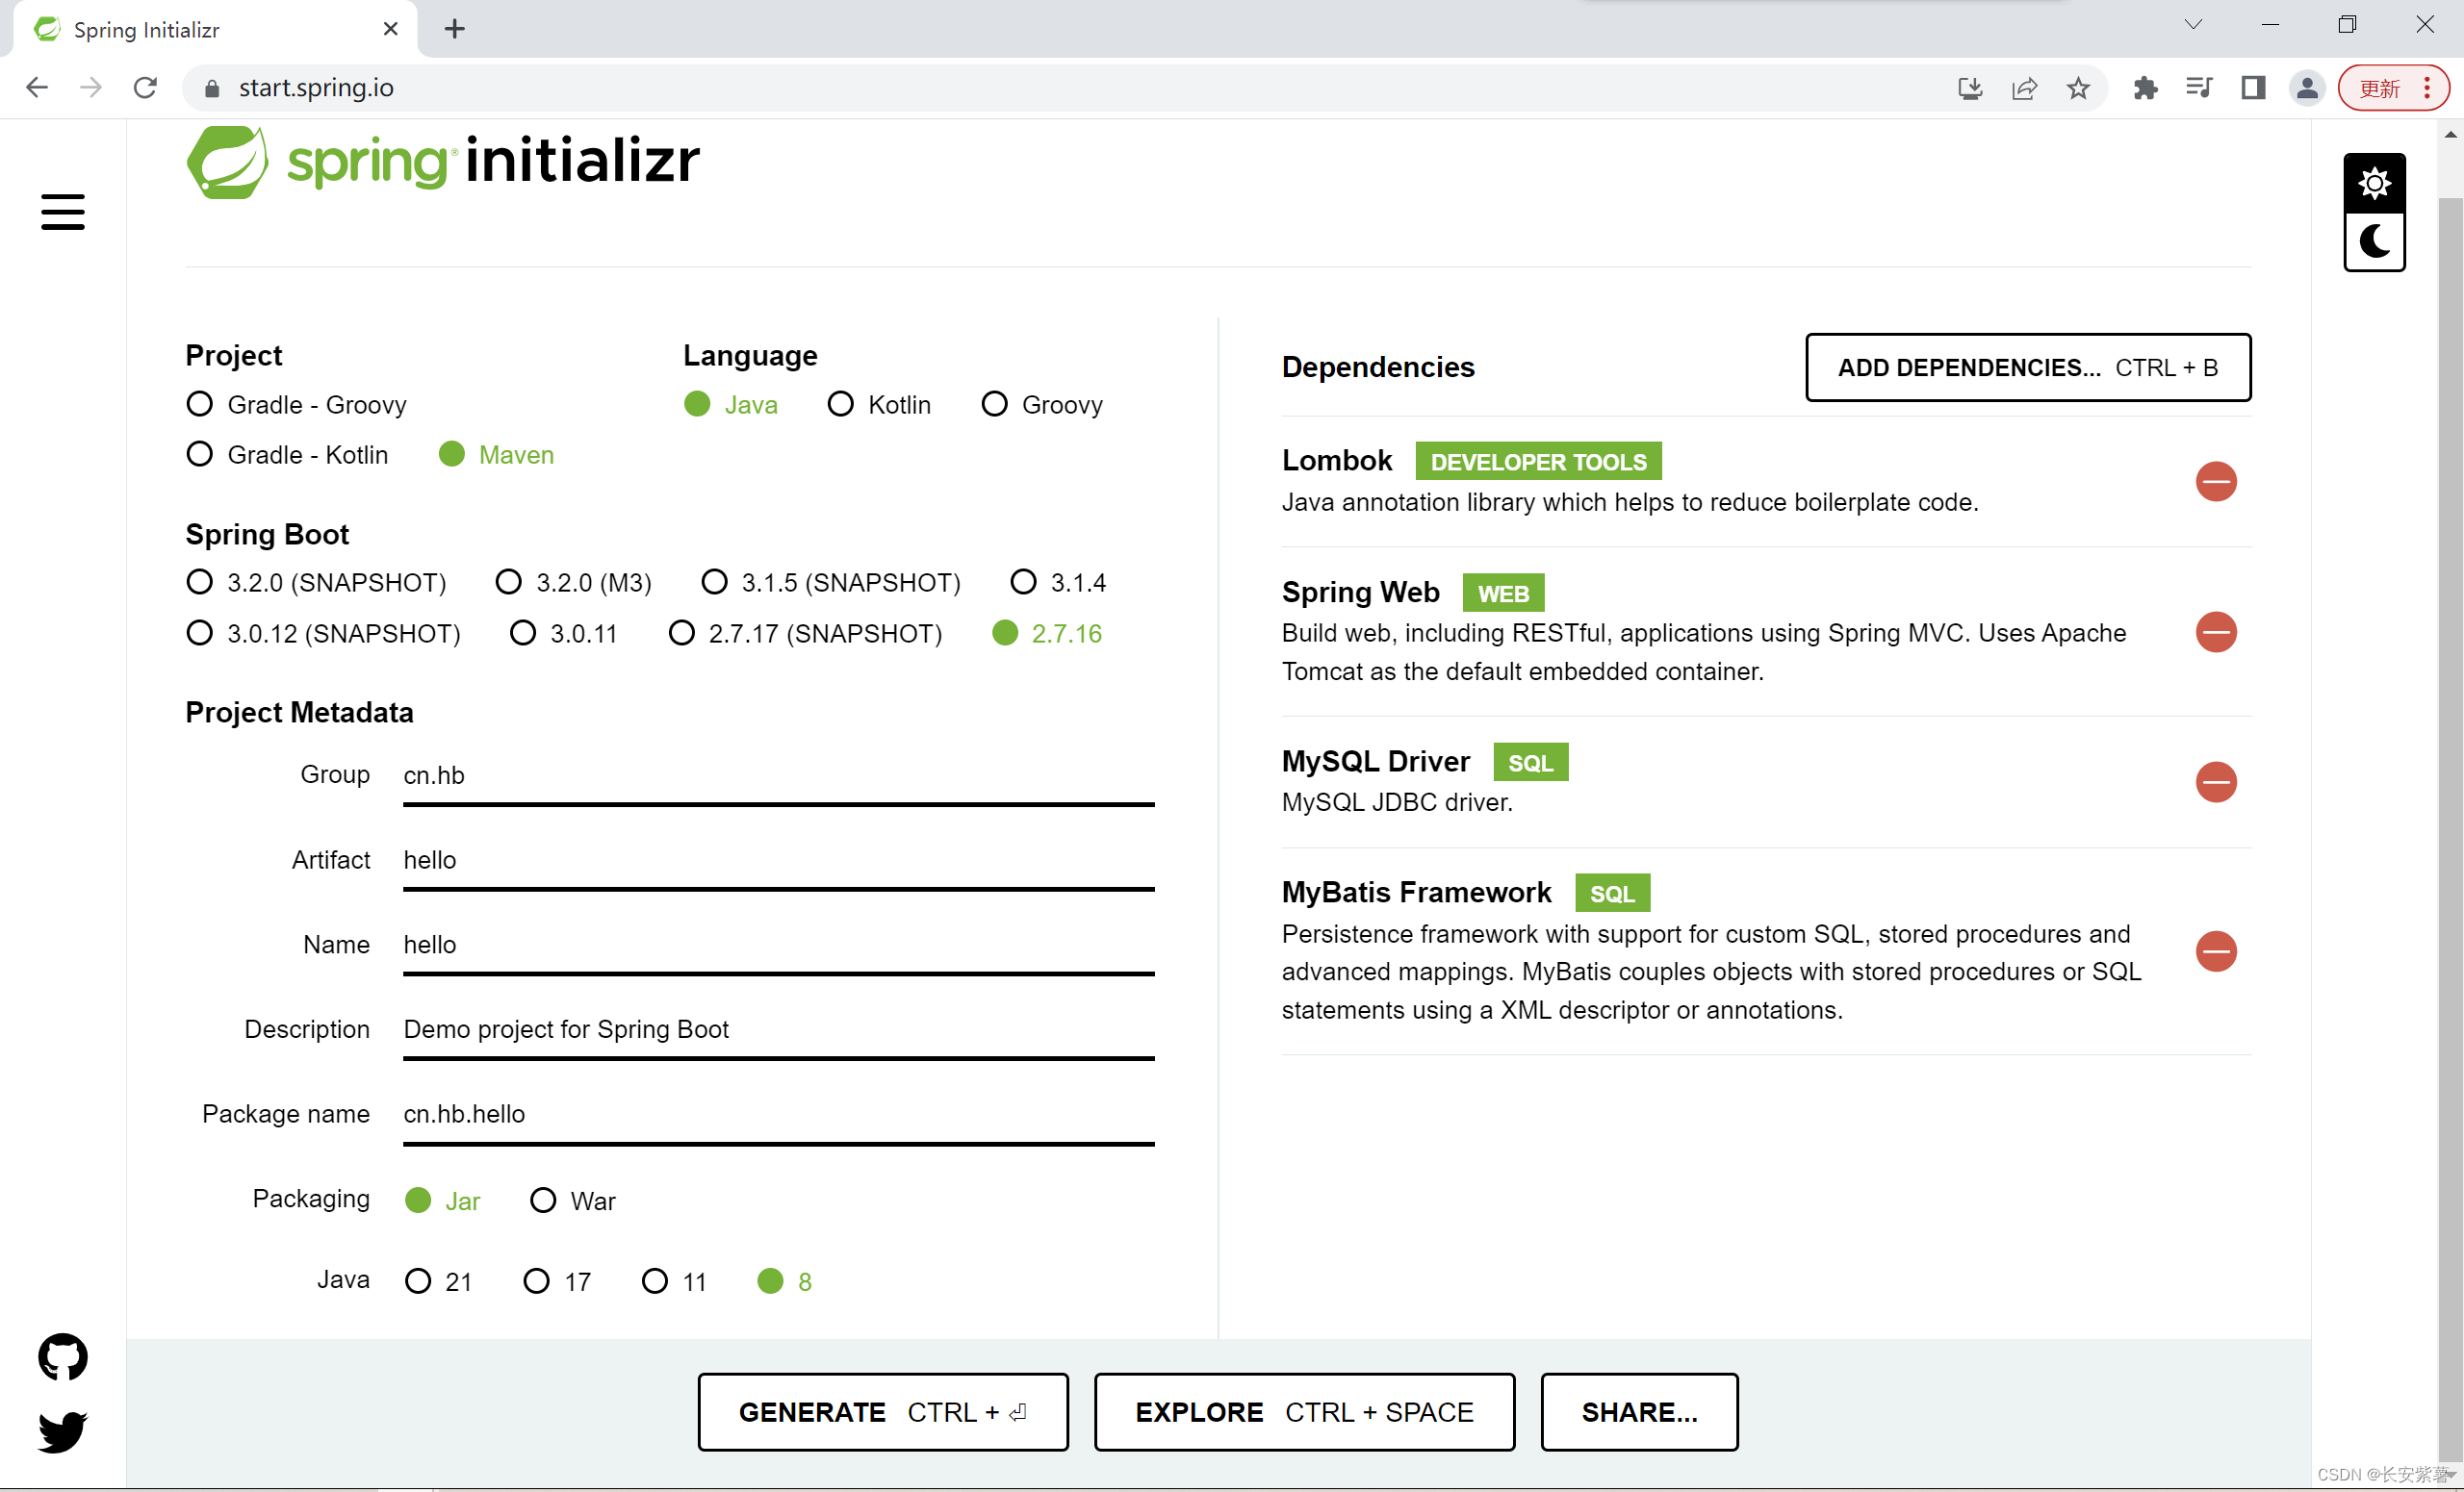This screenshot has width=2464, height=1492.
Task: View site security lock info
Action: (x=211, y=88)
